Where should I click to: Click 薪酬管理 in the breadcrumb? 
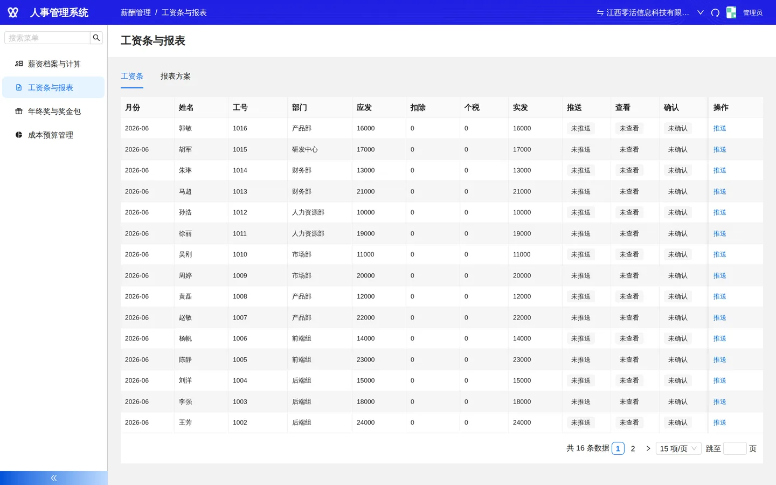[x=136, y=12]
